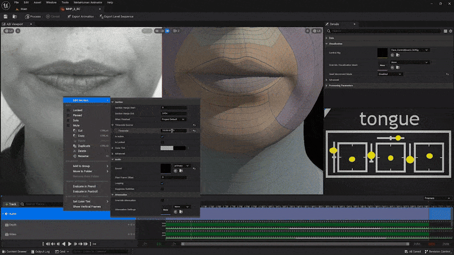
Task: Open the Set Color Tint submenu
Action: pyautogui.click(x=87, y=202)
